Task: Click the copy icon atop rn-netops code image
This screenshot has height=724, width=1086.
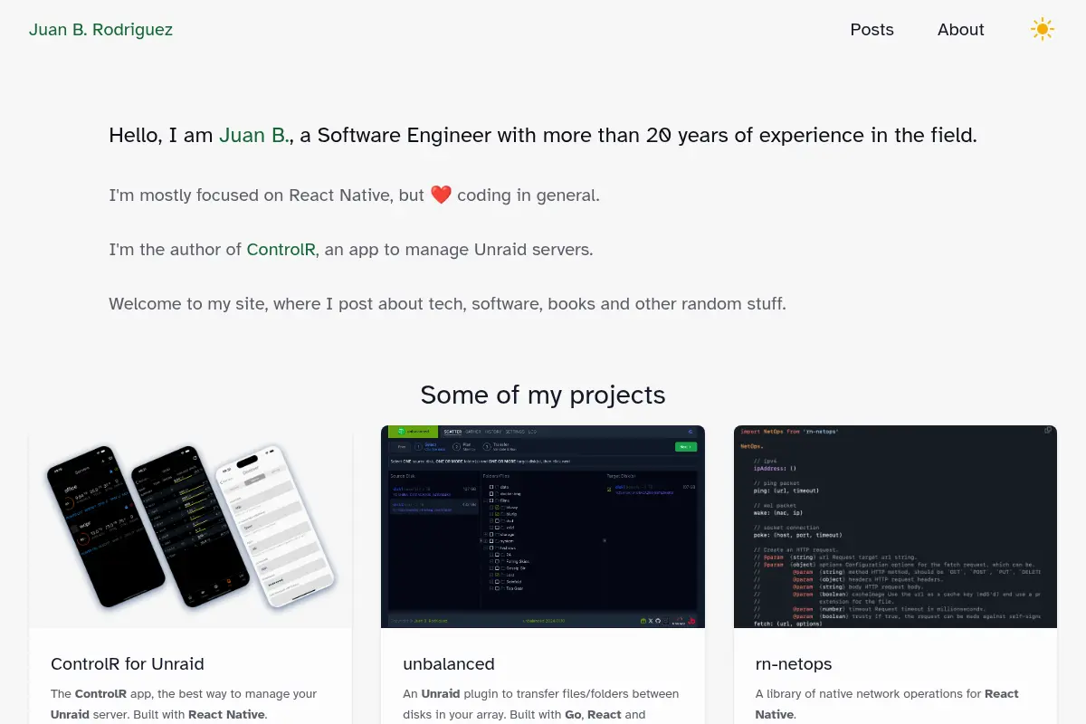Action: pos(1048,431)
